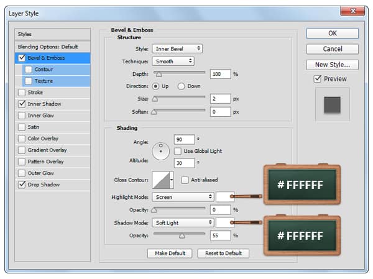
Task: Click the Highlight Mode color swatch
Action: point(224,197)
